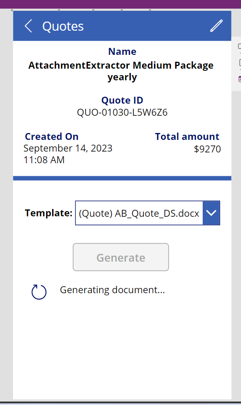Click the Generating document... status text

pyautogui.click(x=112, y=290)
